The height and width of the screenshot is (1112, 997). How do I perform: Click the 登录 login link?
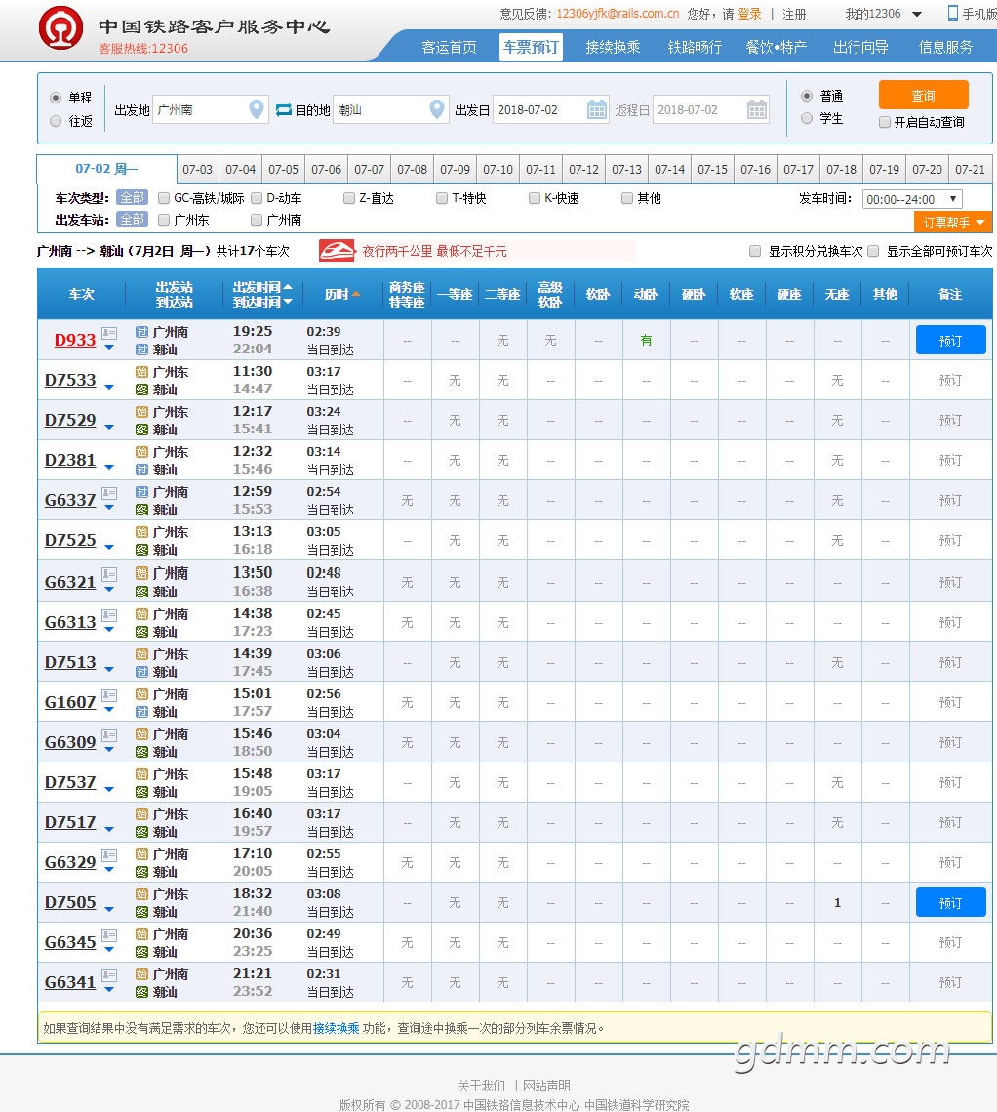pyautogui.click(x=749, y=14)
